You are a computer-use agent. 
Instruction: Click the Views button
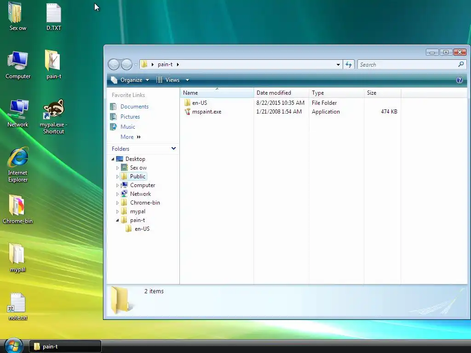coord(168,80)
